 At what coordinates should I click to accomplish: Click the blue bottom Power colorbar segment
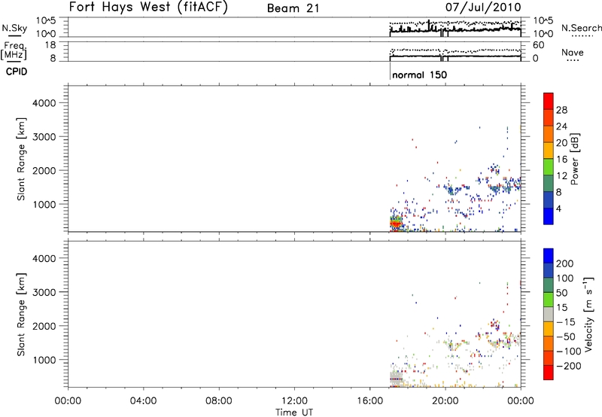pyautogui.click(x=549, y=216)
